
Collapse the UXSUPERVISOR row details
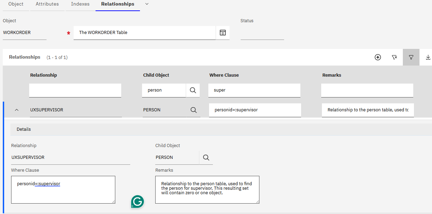[16, 110]
